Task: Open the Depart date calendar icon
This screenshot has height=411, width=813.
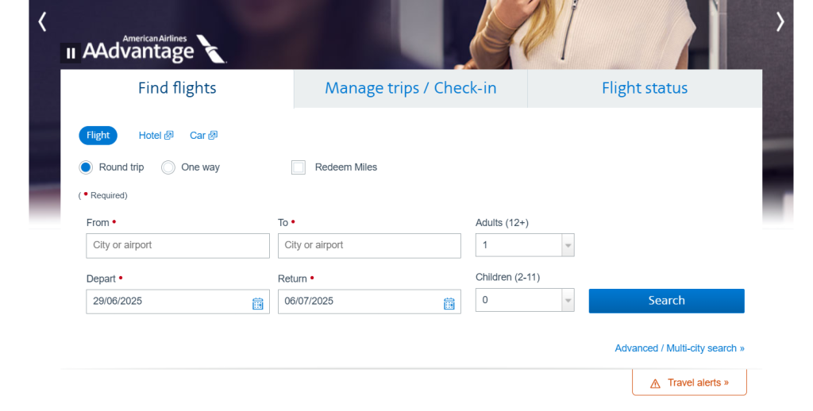Action: (257, 302)
